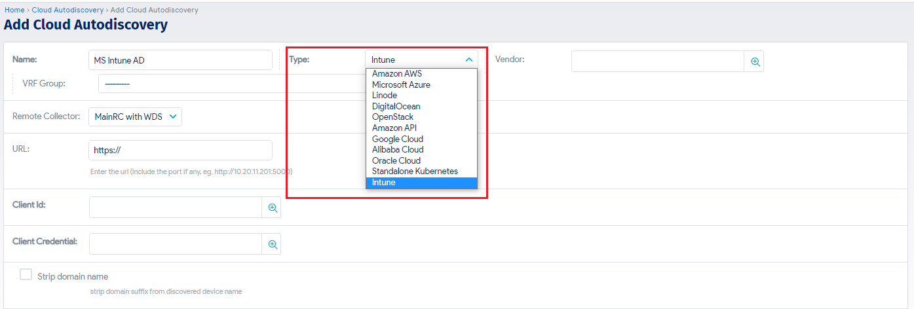Open the Cloud Autodiscovery breadcrumb link
The image size is (914, 309).
click(67, 10)
